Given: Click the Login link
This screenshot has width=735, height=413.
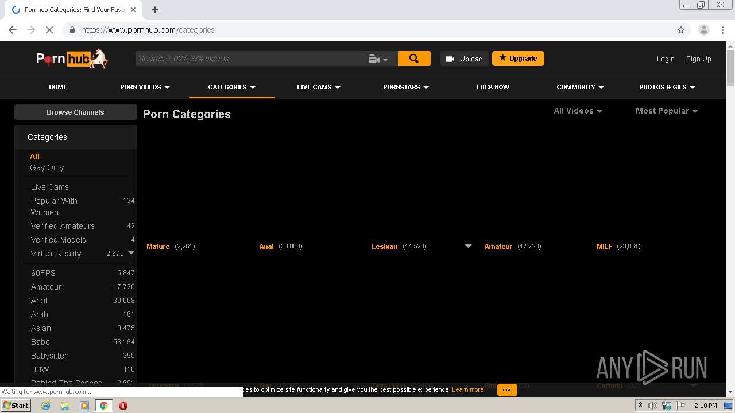Looking at the screenshot, I should click(x=666, y=59).
